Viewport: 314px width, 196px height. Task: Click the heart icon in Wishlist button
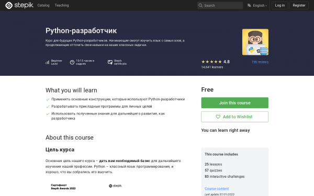point(218,117)
